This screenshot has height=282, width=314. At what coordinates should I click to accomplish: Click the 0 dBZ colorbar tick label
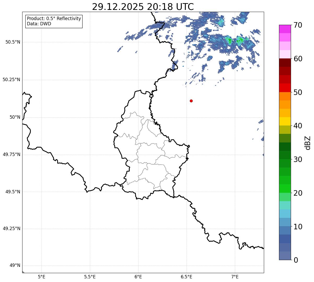(296, 260)
